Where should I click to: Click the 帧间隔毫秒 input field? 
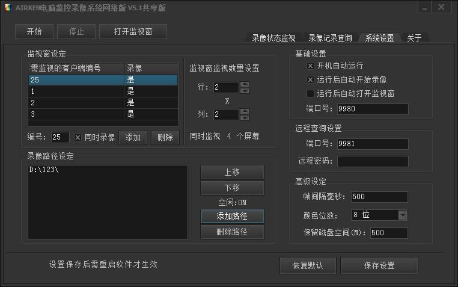tap(379, 197)
